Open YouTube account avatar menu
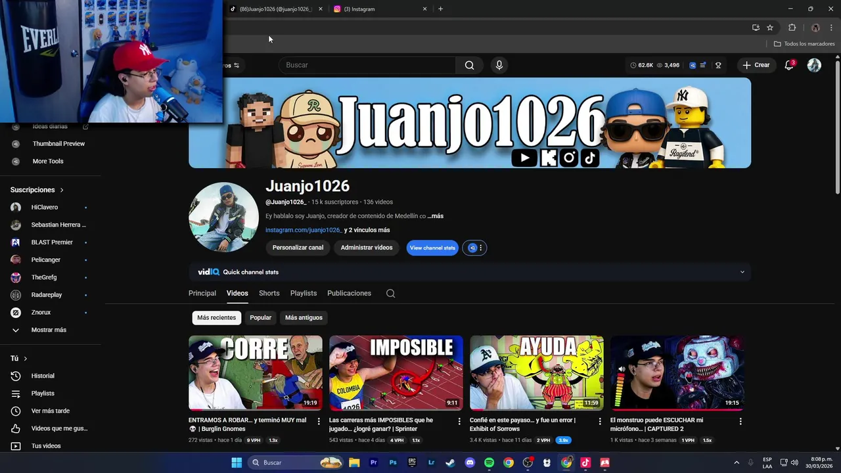 point(814,65)
